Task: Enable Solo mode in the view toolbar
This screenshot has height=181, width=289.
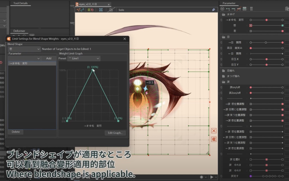Action: pyautogui.click(x=121, y=10)
